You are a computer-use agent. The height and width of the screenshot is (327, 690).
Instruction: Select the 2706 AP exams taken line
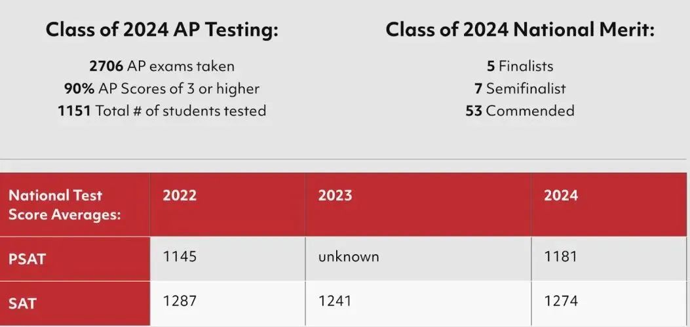[x=161, y=66]
